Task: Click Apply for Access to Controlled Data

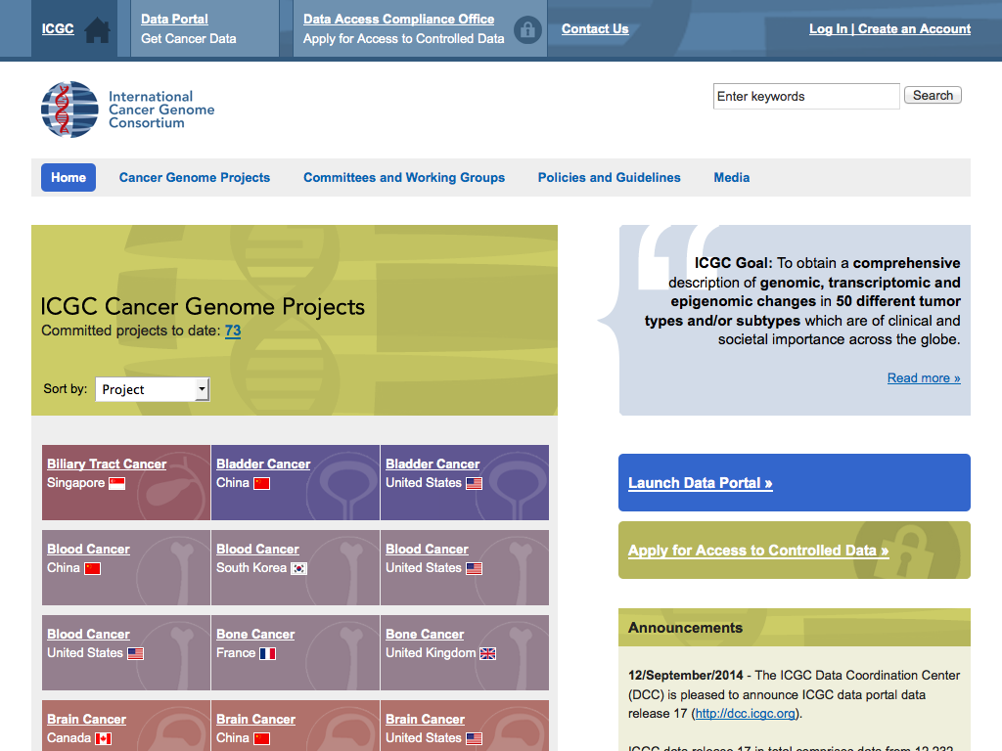Action: click(x=795, y=551)
